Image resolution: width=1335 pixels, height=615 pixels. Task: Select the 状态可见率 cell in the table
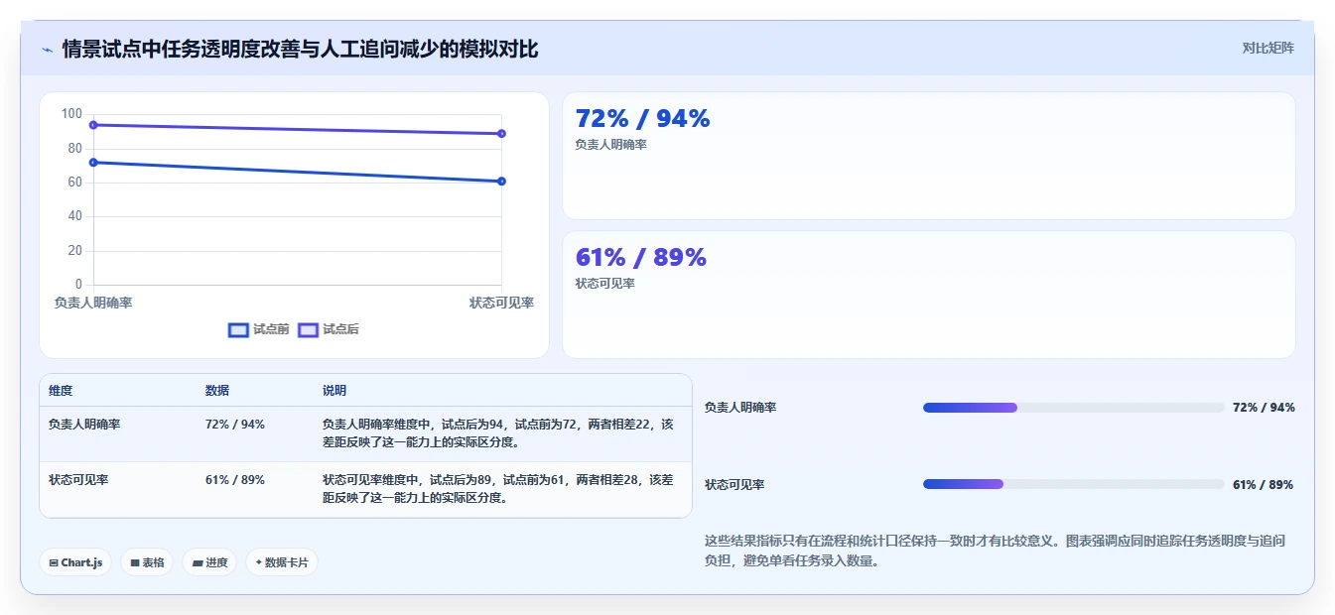pyautogui.click(x=78, y=480)
